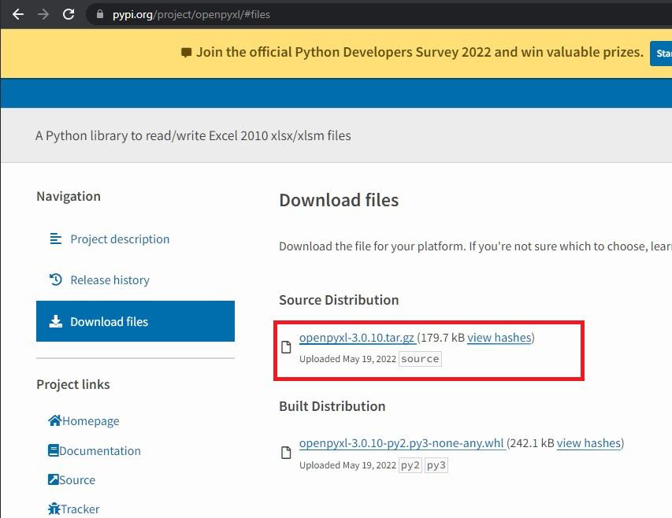This screenshot has width=672, height=518.
Task: Click the Documentation book icon
Action: point(53,450)
